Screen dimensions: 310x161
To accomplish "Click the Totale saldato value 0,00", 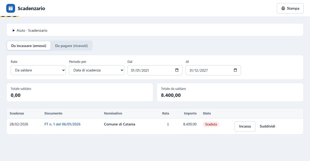I will click(16, 95).
